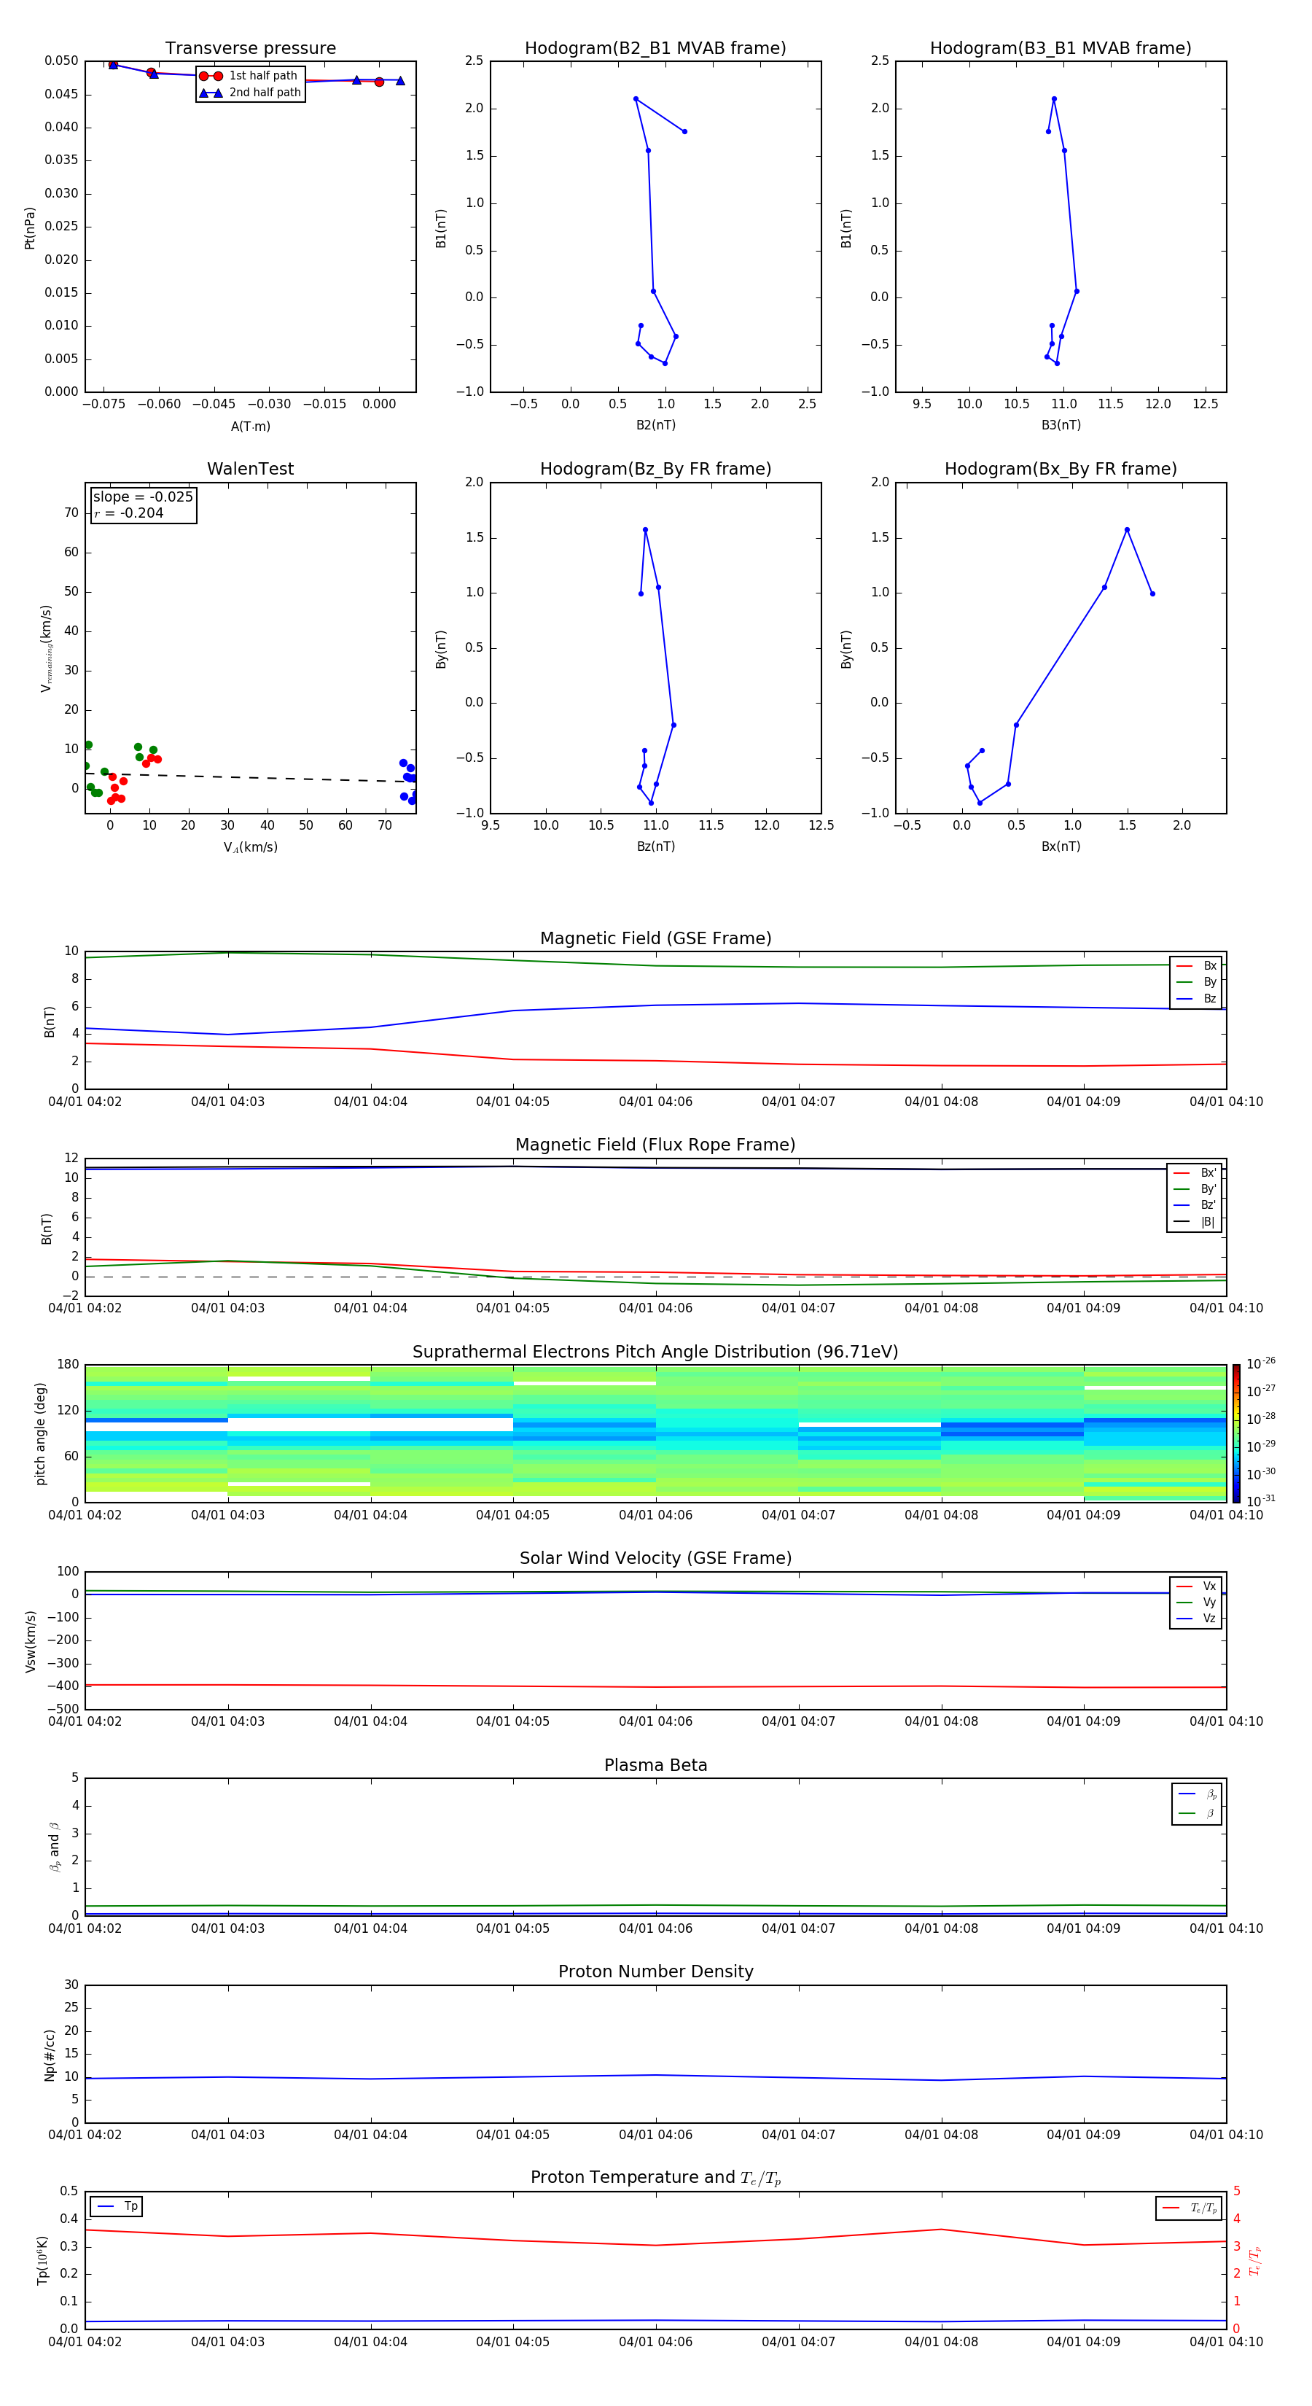The height and width of the screenshot is (2406, 1312).
Task: Click the Vz legend entry in velocity plot
Action: 1197,1619
